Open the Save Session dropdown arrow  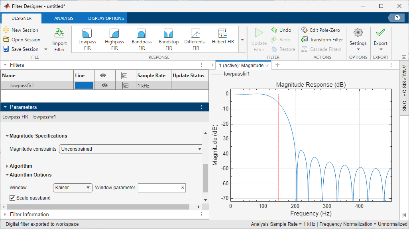pos(46,49)
